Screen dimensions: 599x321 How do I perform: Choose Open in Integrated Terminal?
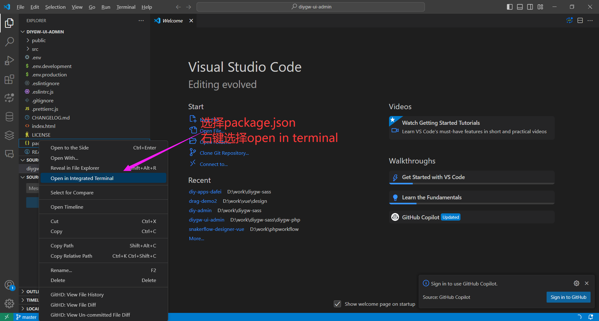point(103,178)
